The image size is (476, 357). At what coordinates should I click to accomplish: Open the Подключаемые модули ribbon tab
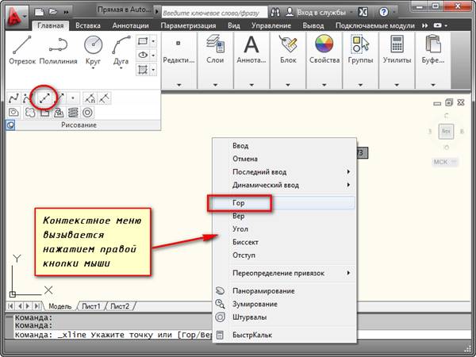pos(375,26)
